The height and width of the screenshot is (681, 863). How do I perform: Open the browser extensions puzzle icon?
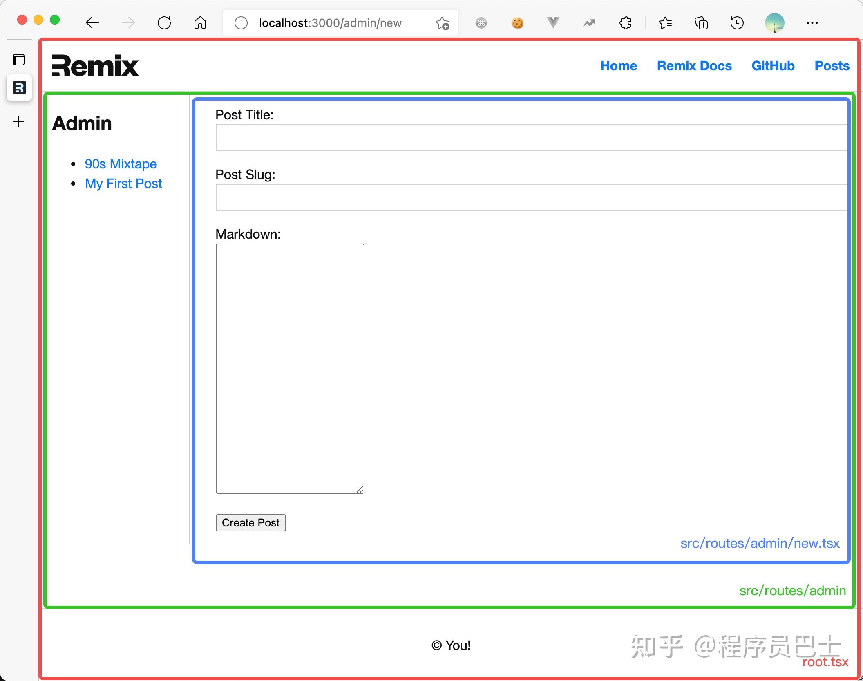pyautogui.click(x=625, y=23)
